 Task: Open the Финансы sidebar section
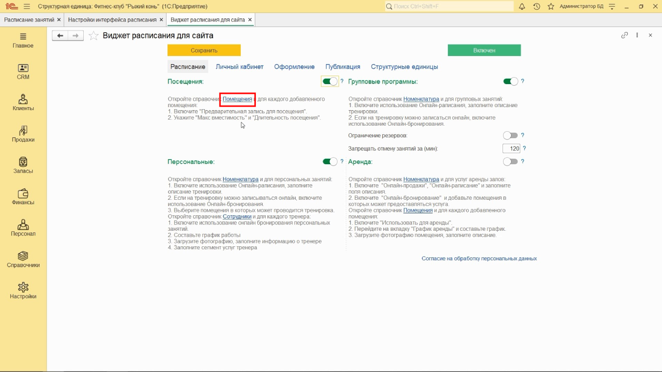coord(23,197)
